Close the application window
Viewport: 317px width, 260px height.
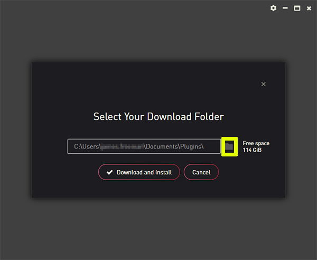[309, 8]
